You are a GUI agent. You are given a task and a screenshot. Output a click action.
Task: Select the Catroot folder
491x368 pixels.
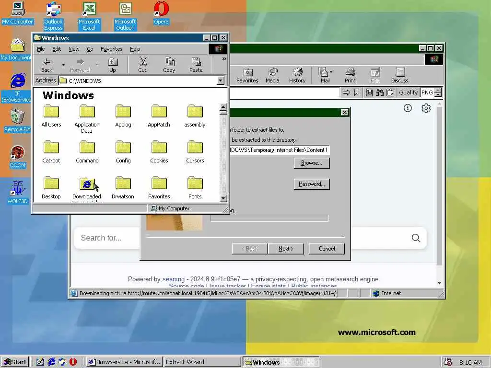(x=51, y=152)
